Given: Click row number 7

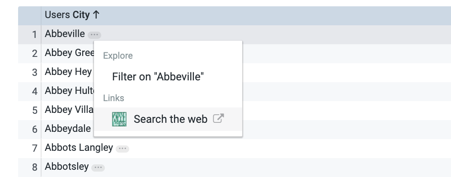Looking at the screenshot, I should coord(34,149).
